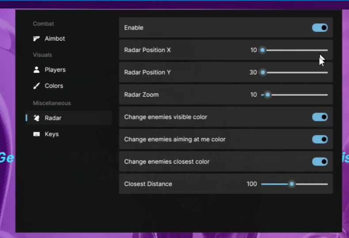This screenshot has height=238, width=349.
Task: Select the Keys menu item
Action: (52, 134)
